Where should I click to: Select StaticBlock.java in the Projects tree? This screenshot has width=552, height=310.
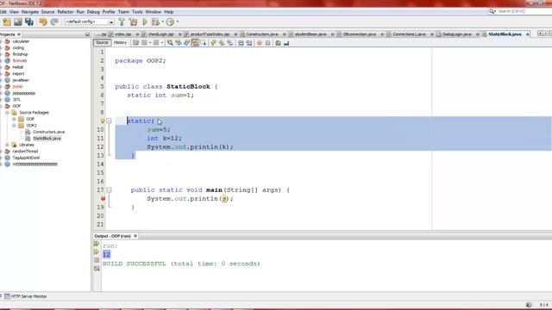click(47, 139)
